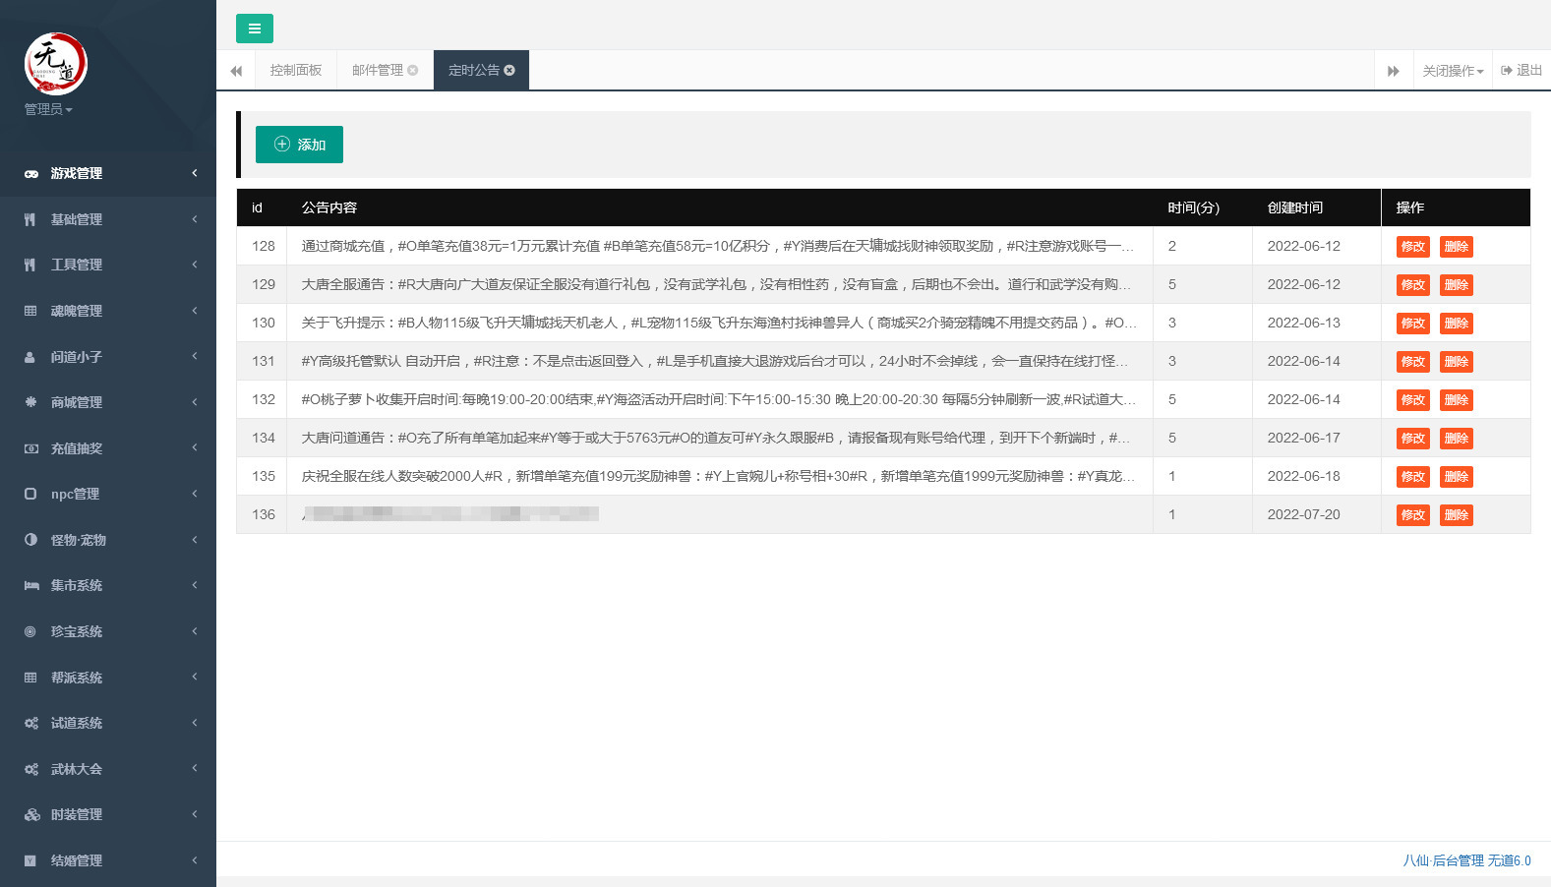This screenshot has width=1551, height=887.
Task: Click the tabs scroll-right double arrow icon
Action: click(1393, 71)
